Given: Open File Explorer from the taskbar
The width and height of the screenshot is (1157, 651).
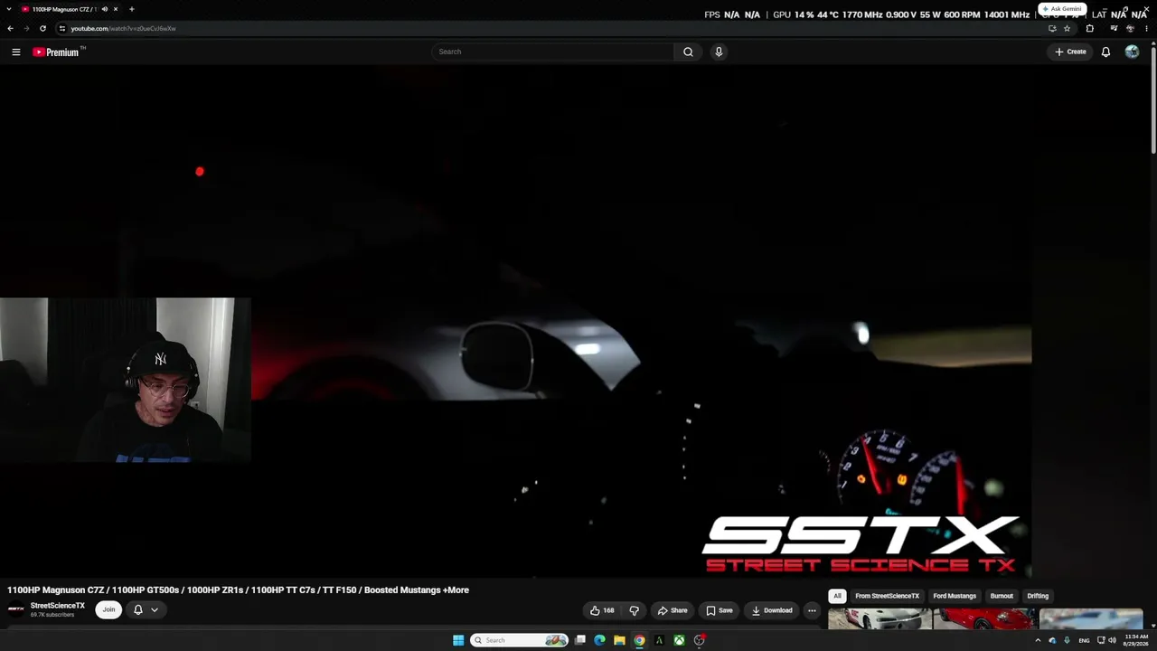Looking at the screenshot, I should coord(619,640).
